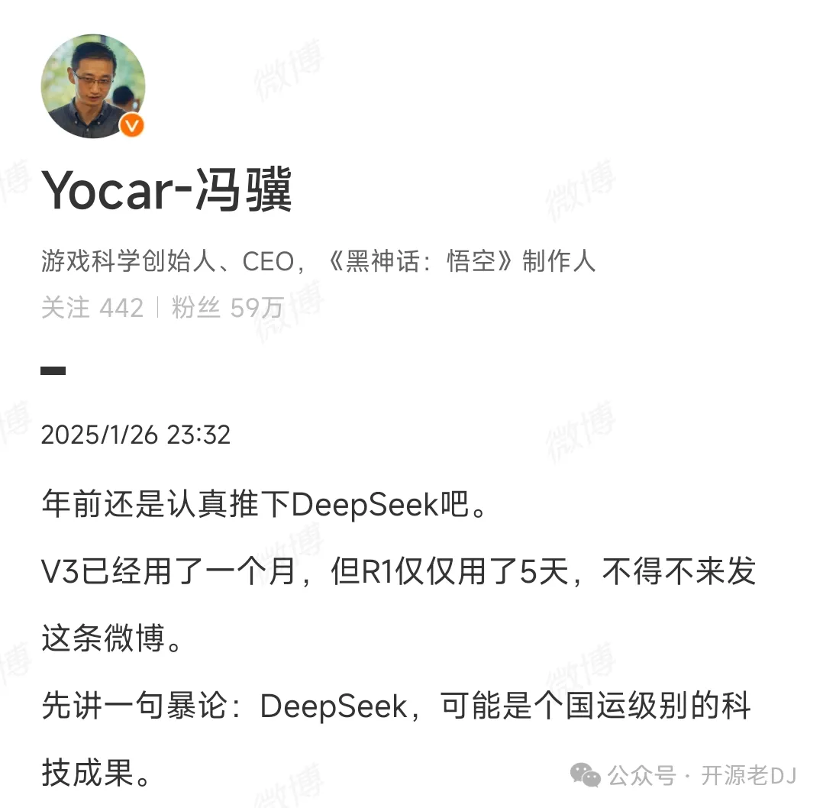Viewport: 823px width, 808px height.
Task: Tap the final text 技成果。
Action: (x=96, y=772)
